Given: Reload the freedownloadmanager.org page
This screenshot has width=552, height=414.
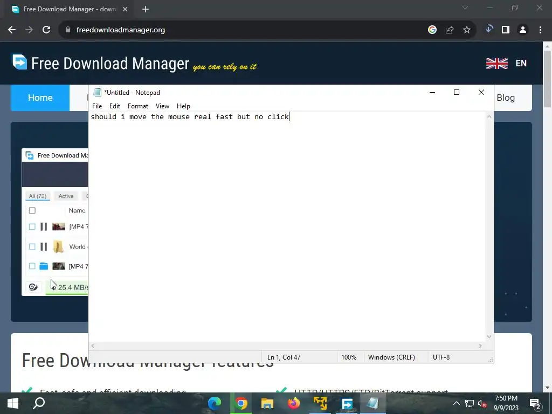Looking at the screenshot, I should (46, 30).
